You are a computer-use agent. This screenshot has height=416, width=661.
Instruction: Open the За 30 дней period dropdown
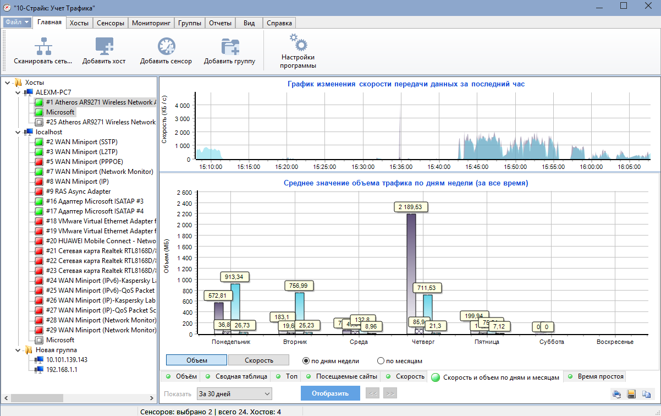tap(235, 393)
